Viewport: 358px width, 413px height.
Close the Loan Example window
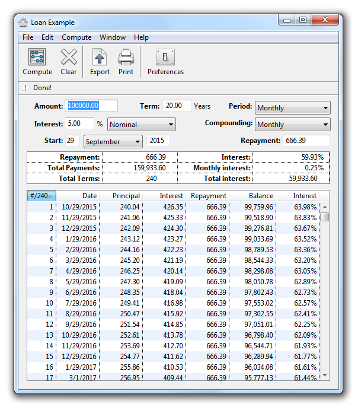[325, 20]
